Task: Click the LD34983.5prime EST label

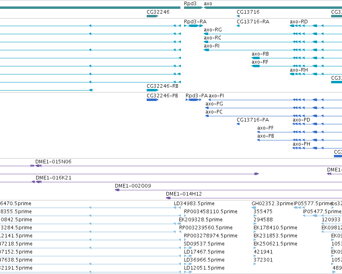Action: point(194,204)
